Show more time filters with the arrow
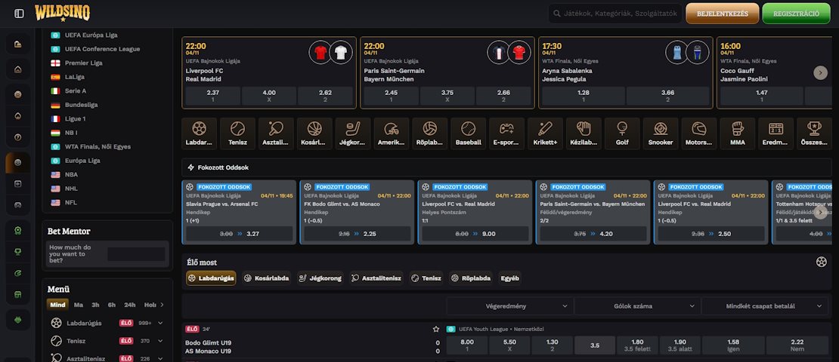This screenshot has width=839, height=362. [162, 305]
